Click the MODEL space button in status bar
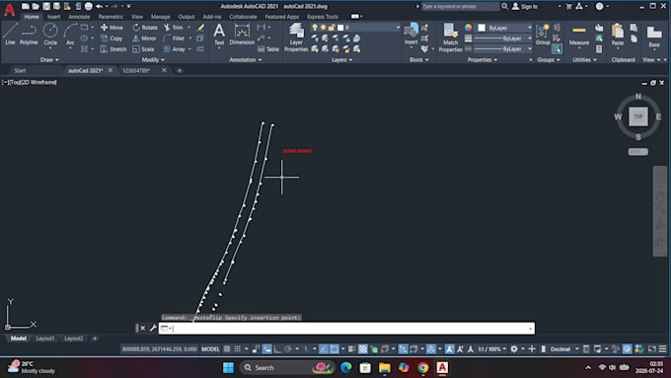This screenshot has width=671, height=378. pyautogui.click(x=210, y=349)
